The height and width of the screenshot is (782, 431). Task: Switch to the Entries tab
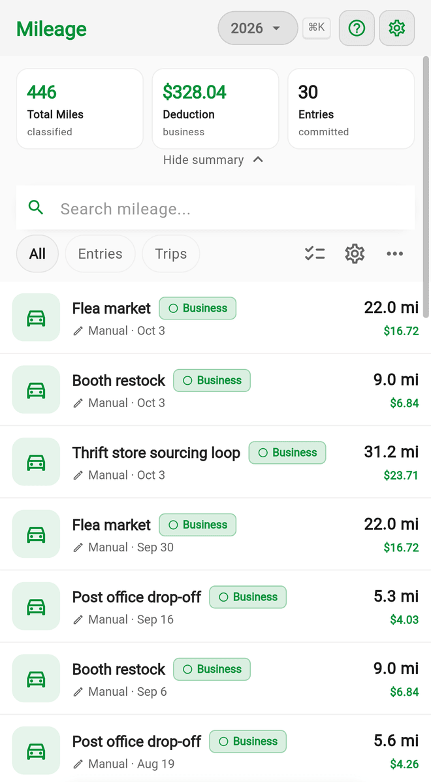(100, 254)
